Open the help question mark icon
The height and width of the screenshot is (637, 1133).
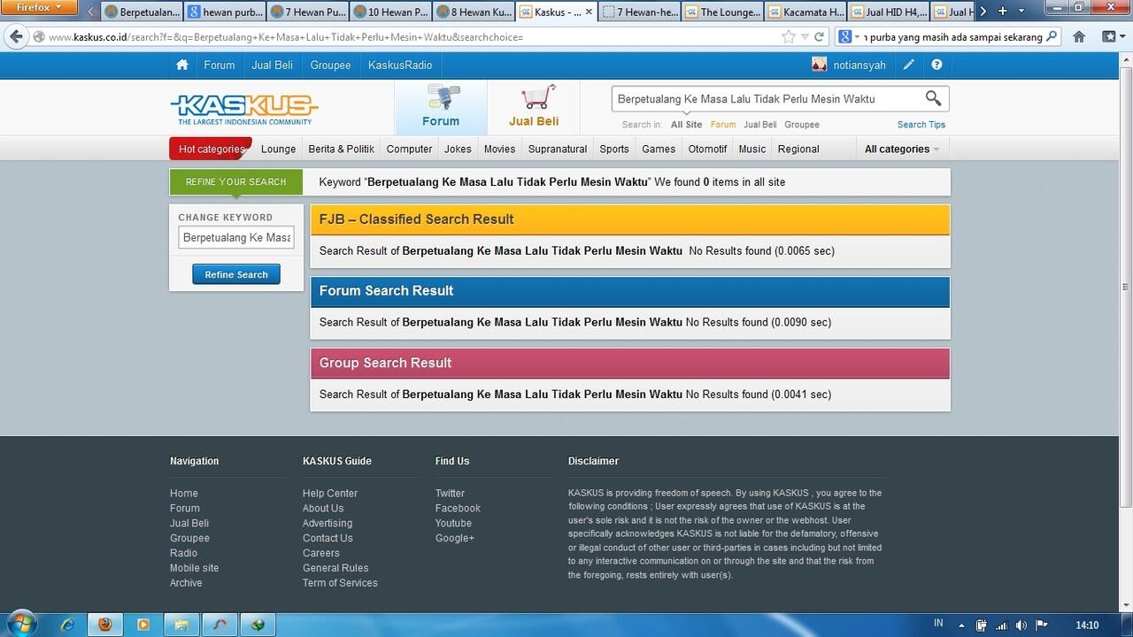click(936, 65)
